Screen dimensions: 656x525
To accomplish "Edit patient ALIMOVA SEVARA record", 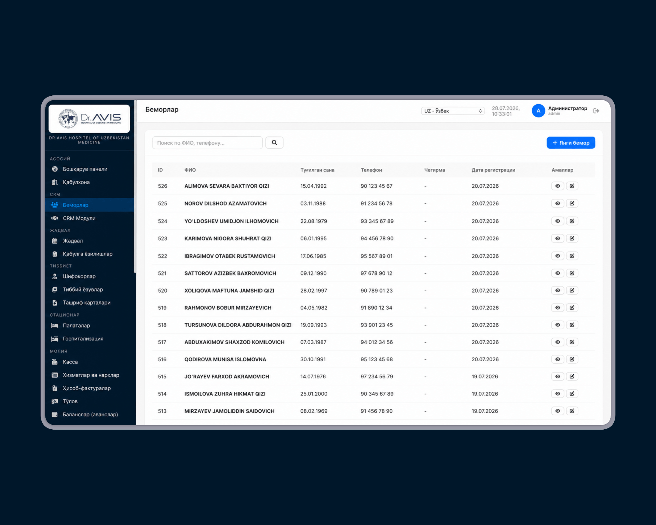I will tap(572, 186).
